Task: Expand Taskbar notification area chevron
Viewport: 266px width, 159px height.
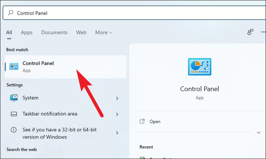Action: pos(117,114)
